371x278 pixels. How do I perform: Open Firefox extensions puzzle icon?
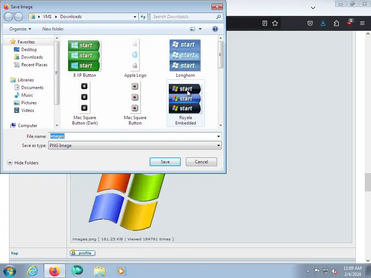coord(336,23)
